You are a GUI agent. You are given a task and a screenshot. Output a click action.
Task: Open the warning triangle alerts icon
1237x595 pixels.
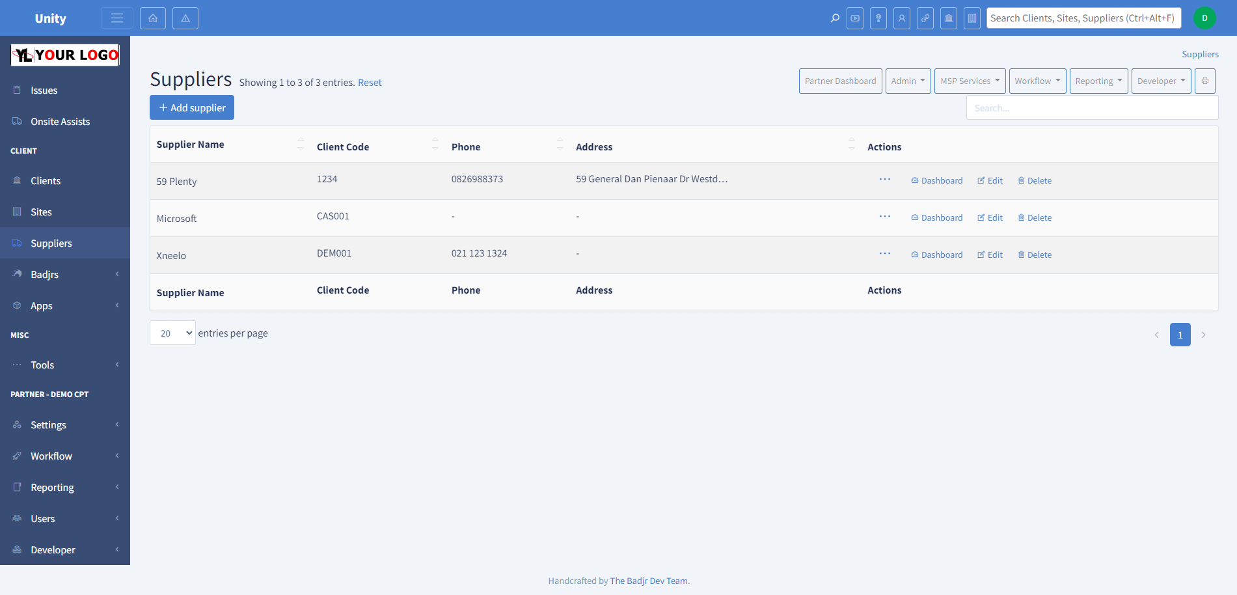pos(185,18)
